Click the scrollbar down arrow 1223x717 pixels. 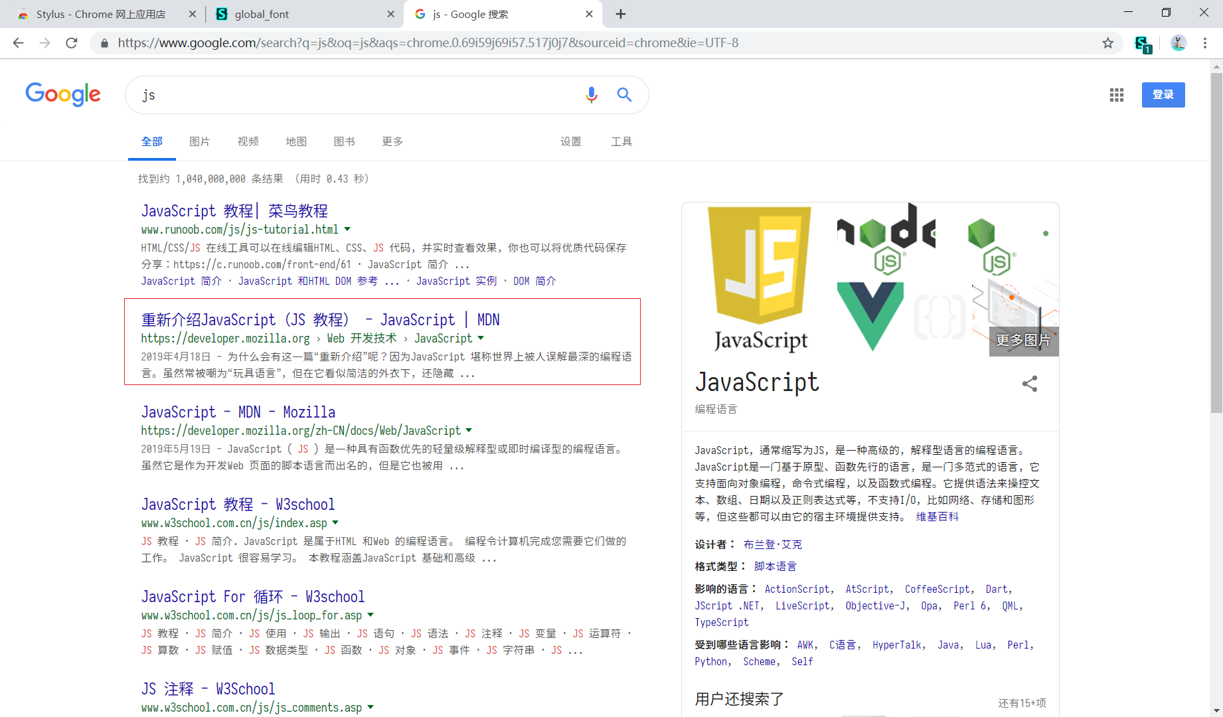[1216, 711]
